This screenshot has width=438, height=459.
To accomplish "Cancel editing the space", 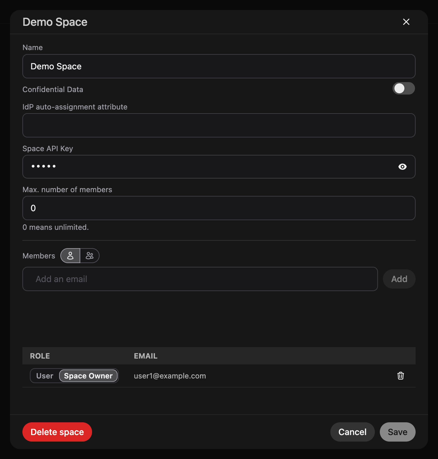I will pyautogui.click(x=352, y=432).
